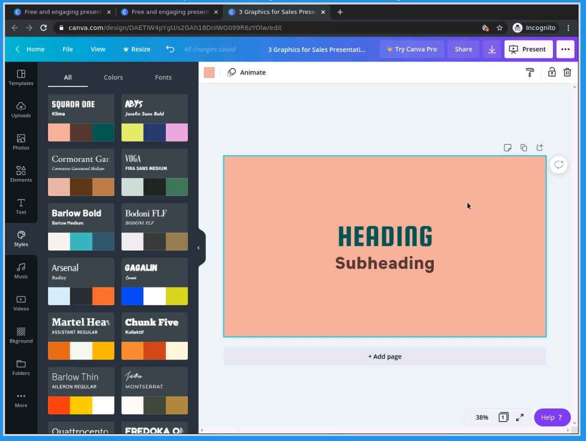
Task: Select the peach color swatch in the toolbar
Action: pos(209,72)
